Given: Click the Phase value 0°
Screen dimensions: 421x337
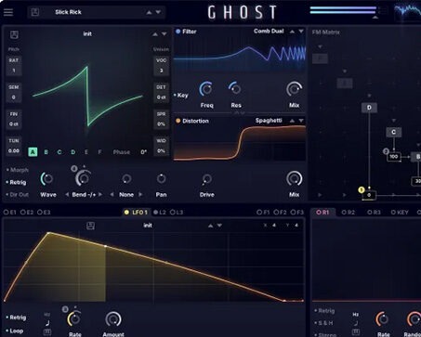Looking at the screenshot, I should 144,152.
